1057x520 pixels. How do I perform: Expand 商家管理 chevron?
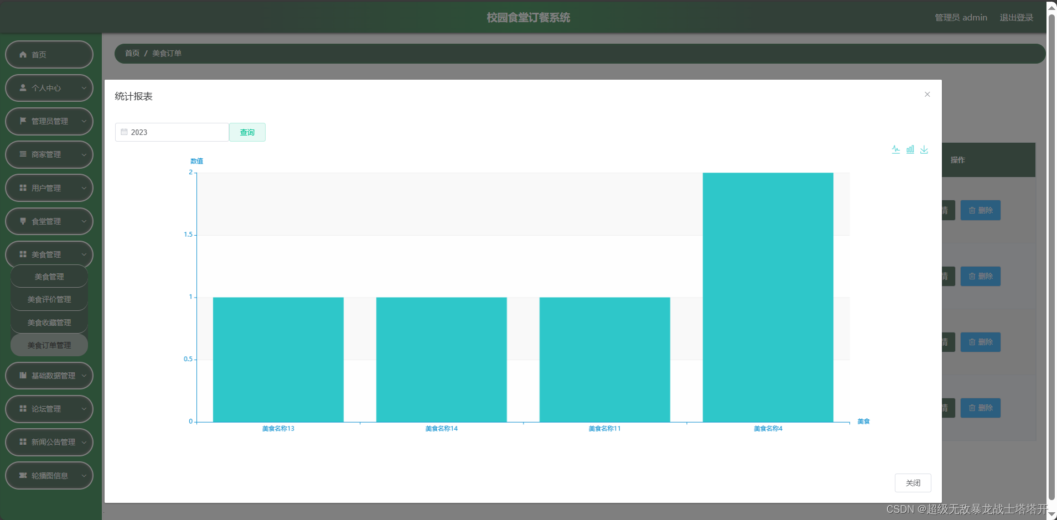(84, 154)
